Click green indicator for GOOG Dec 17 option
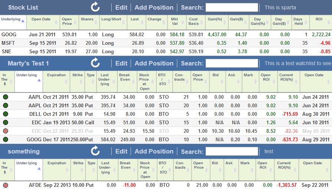This screenshot has width=332, height=189. tap(6, 140)
